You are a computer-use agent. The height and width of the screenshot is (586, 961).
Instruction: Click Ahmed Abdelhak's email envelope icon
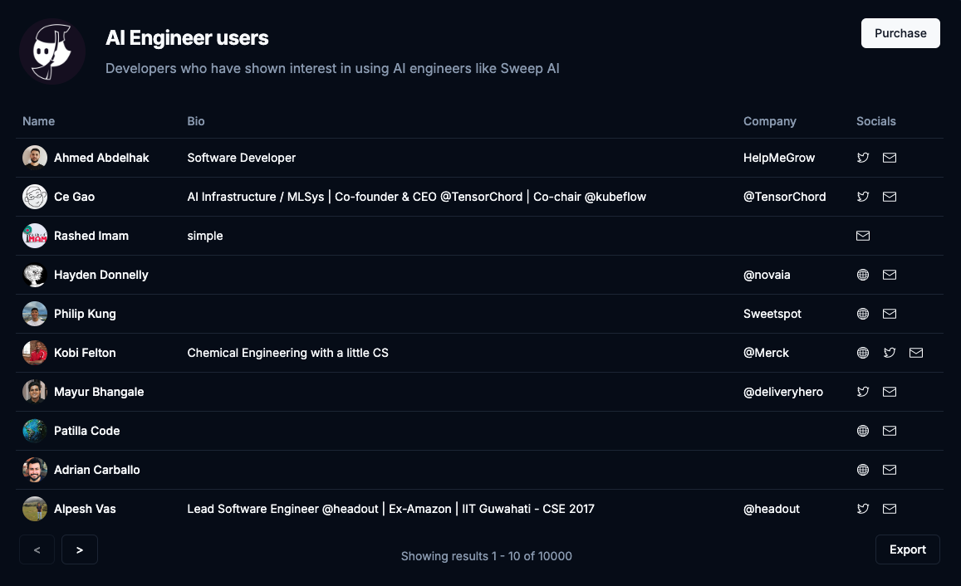pos(890,158)
